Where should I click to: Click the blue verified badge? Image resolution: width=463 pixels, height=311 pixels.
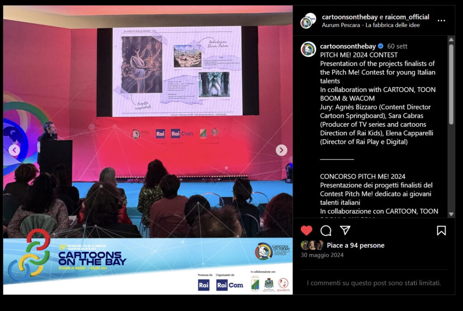[x=381, y=46]
